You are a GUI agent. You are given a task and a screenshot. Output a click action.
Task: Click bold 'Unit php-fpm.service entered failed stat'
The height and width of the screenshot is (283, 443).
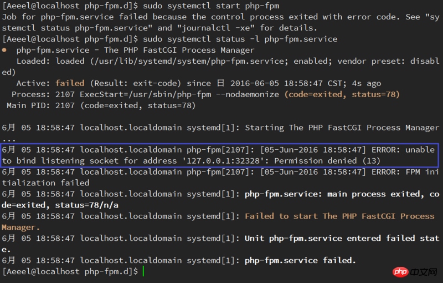tap(342, 238)
